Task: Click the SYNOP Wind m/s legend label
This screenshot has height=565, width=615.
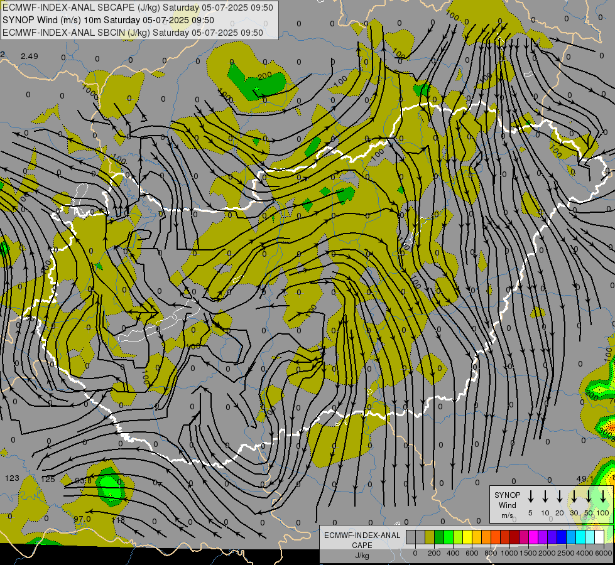Action: [x=507, y=505]
